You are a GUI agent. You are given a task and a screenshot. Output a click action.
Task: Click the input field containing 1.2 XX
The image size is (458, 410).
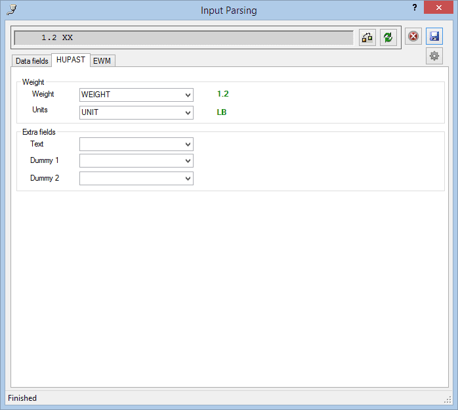click(184, 37)
